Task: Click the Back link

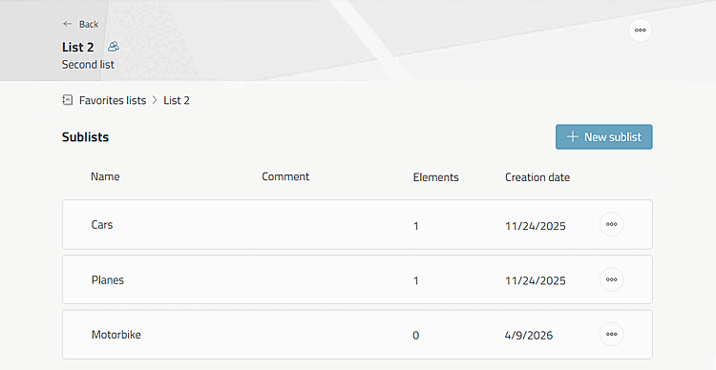Action: pos(81,24)
